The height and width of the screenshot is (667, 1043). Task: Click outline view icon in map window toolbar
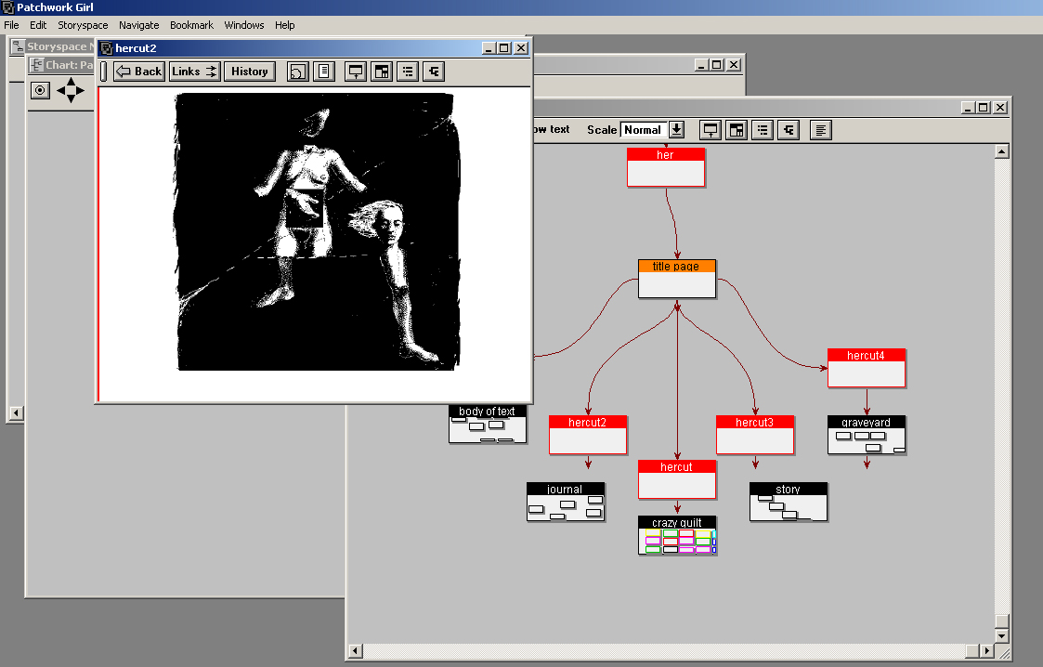pos(763,130)
